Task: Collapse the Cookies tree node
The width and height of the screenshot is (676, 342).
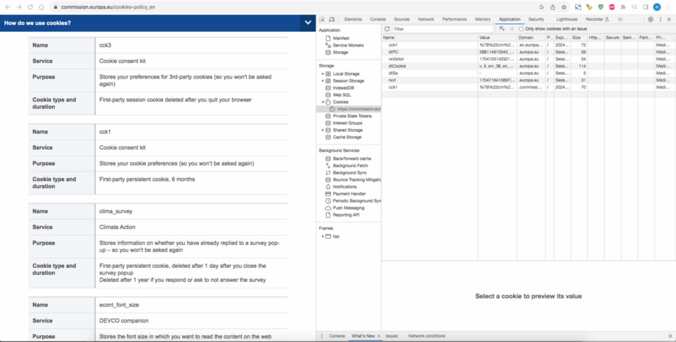Action: tap(323, 102)
